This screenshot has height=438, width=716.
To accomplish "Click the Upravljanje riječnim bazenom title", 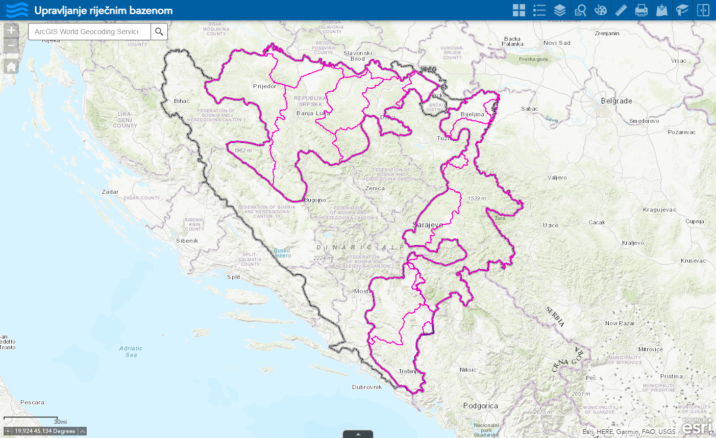I will [104, 10].
